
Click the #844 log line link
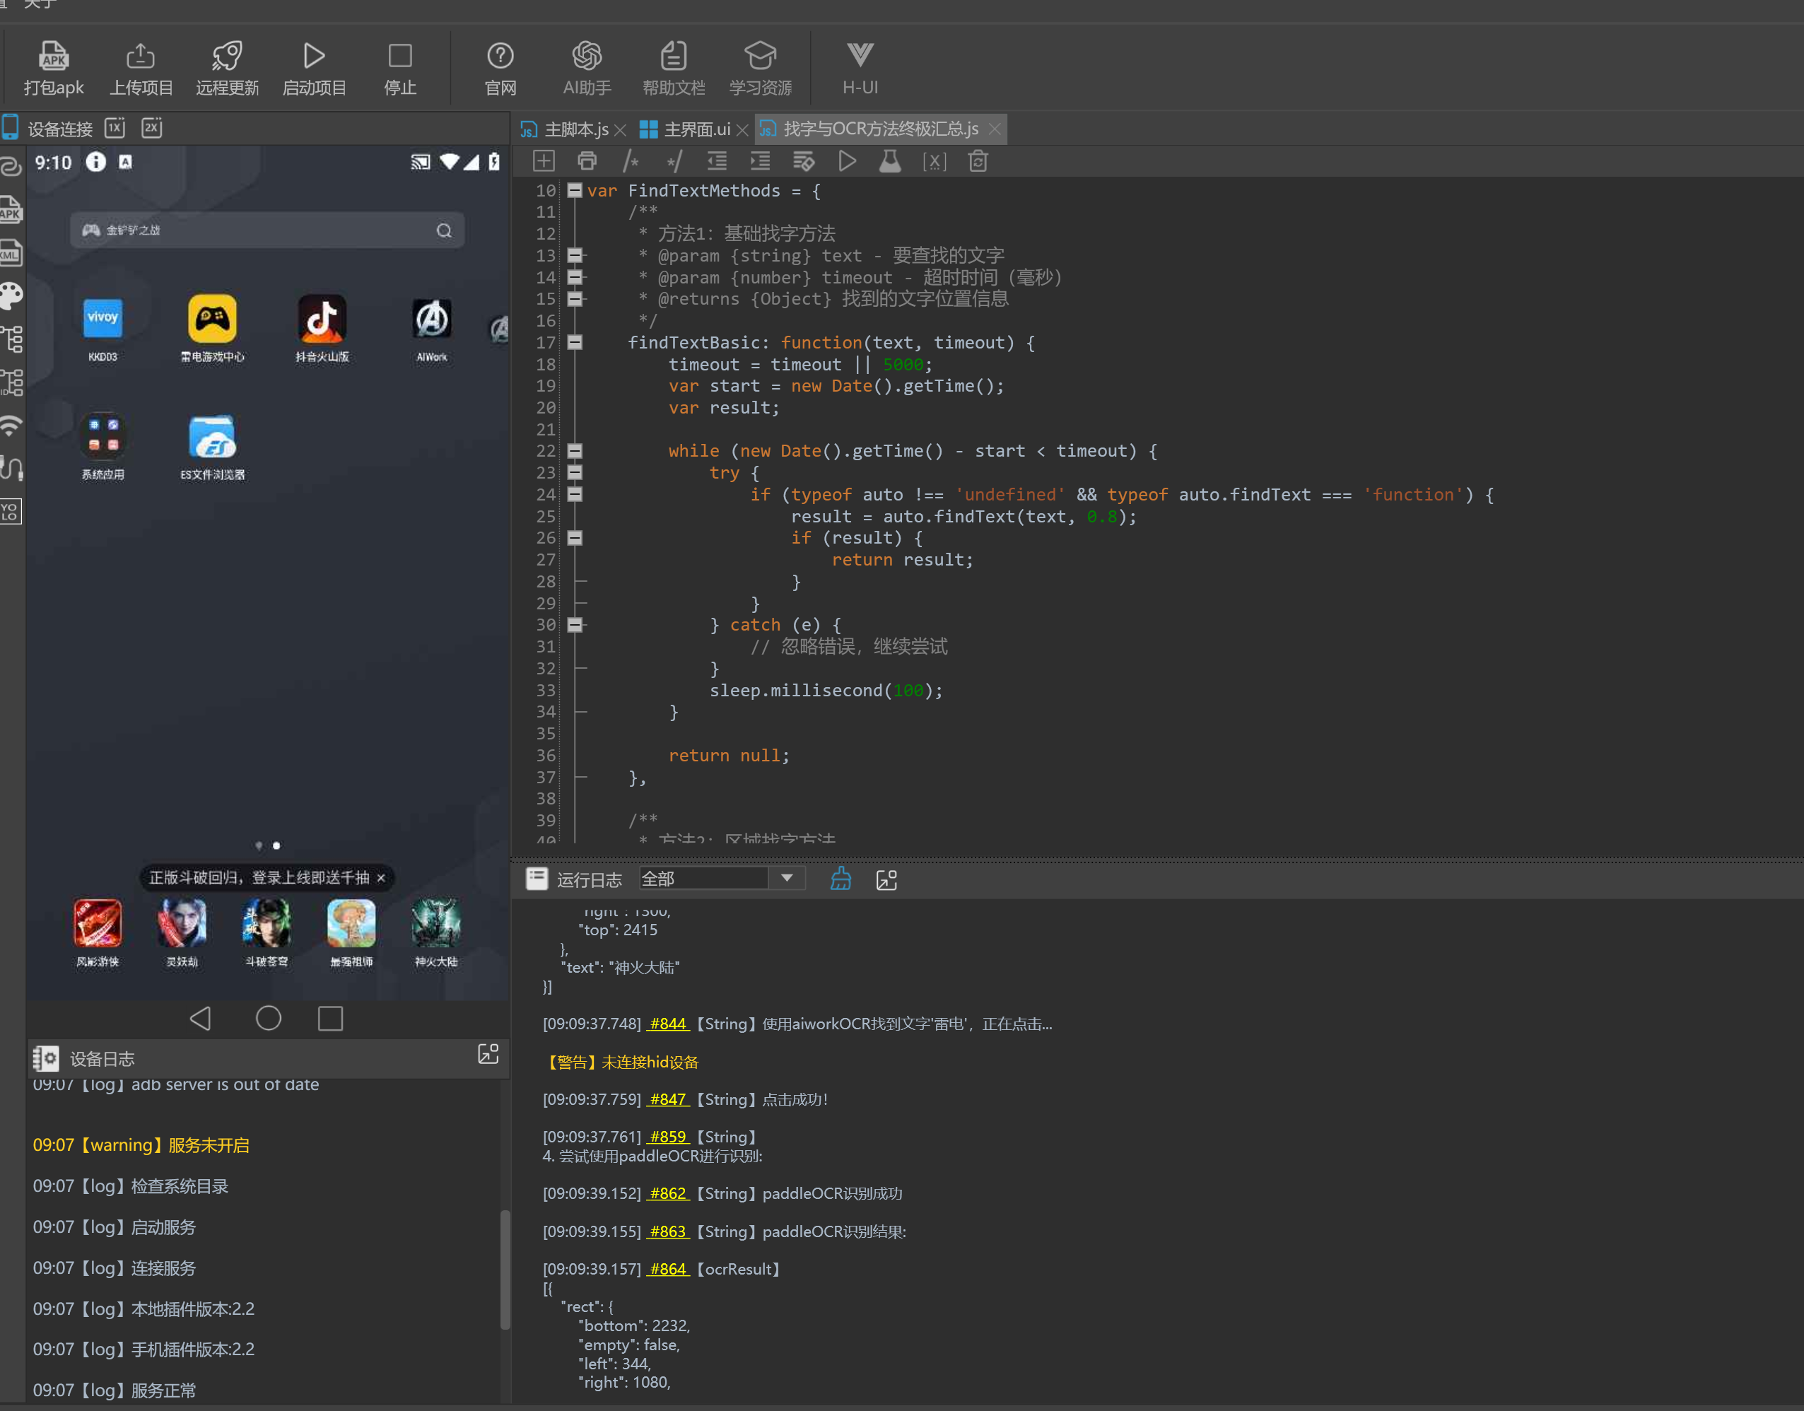(667, 1024)
